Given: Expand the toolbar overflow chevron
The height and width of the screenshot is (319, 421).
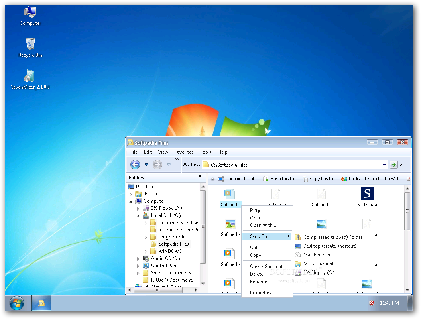Looking at the screenshot, I should [177, 159].
